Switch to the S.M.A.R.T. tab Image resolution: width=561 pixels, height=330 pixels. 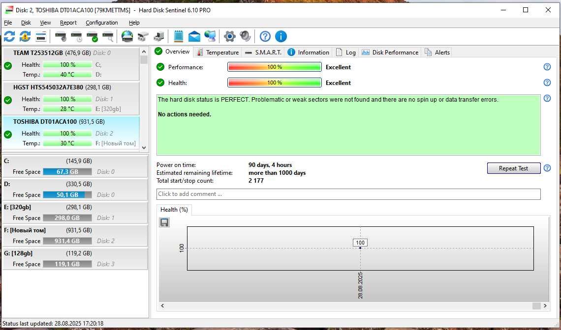point(263,52)
